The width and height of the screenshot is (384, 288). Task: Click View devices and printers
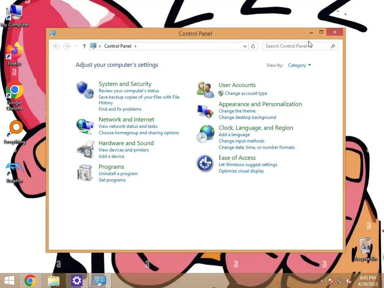(x=124, y=150)
